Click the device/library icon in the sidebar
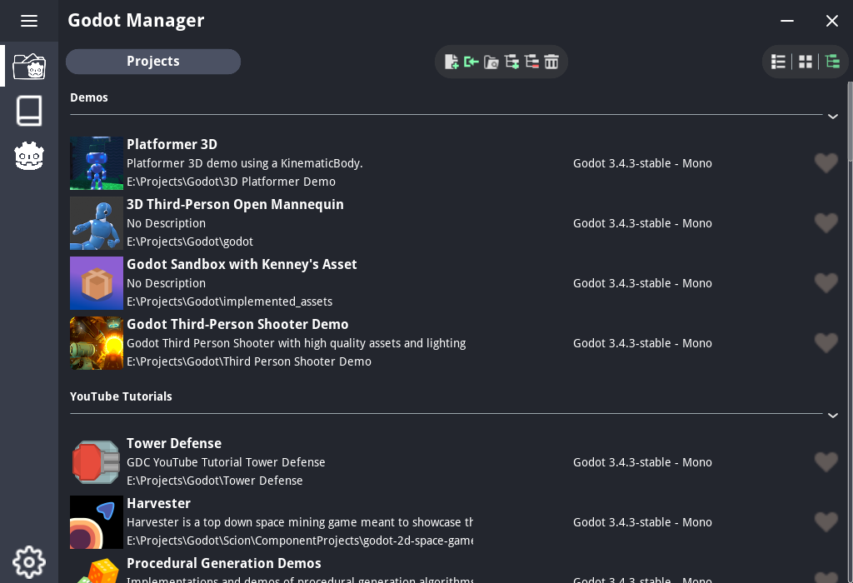Image resolution: width=853 pixels, height=583 pixels. [29, 110]
